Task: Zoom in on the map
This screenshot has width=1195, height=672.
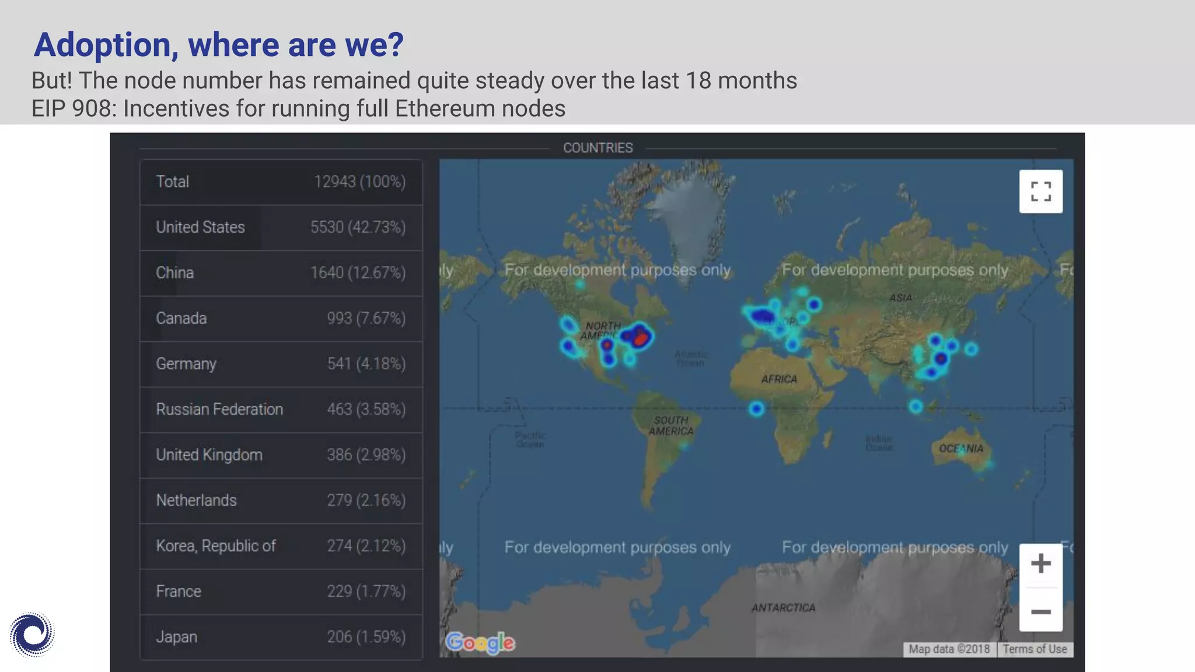Action: point(1040,565)
